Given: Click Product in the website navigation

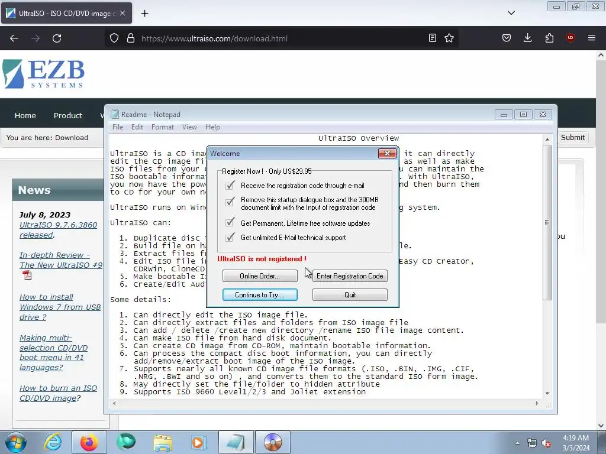Looking at the screenshot, I should point(68,115).
